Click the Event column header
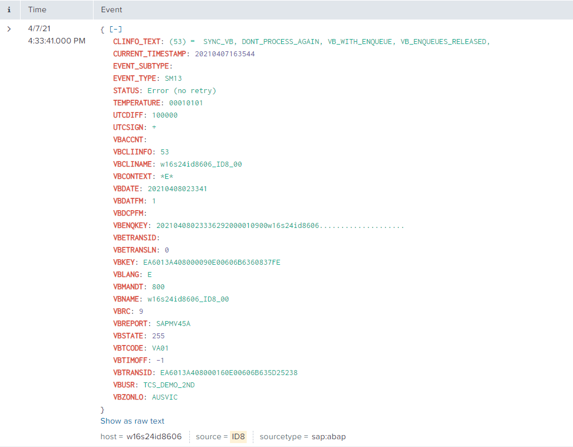This screenshot has width=573, height=447. (x=111, y=9)
